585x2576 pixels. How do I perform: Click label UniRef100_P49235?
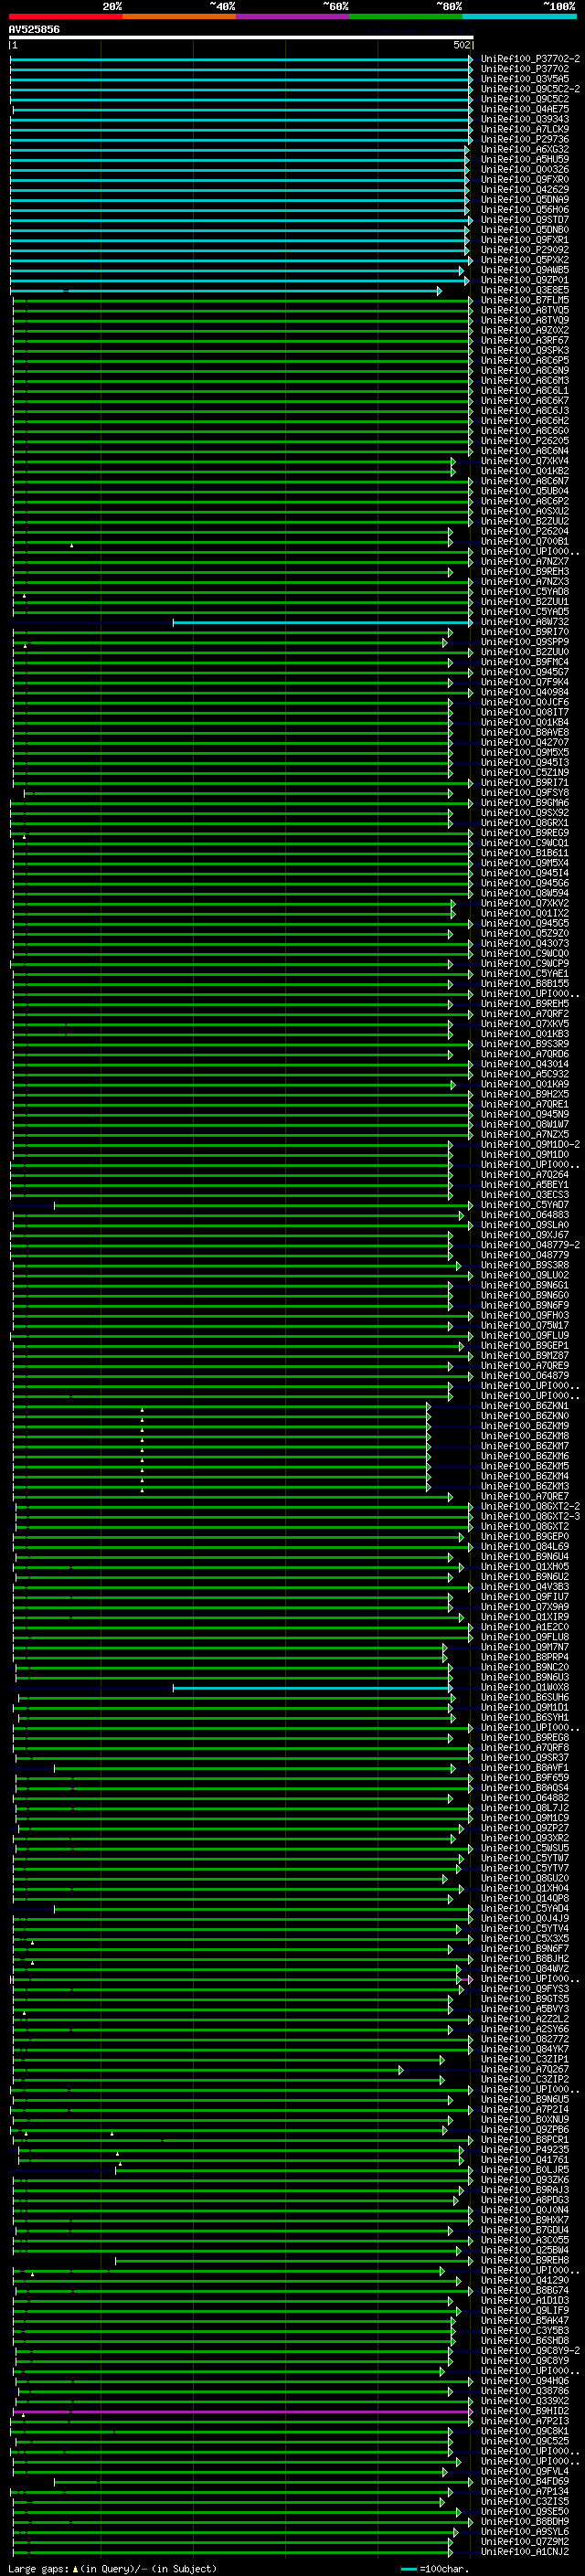pos(525,2149)
